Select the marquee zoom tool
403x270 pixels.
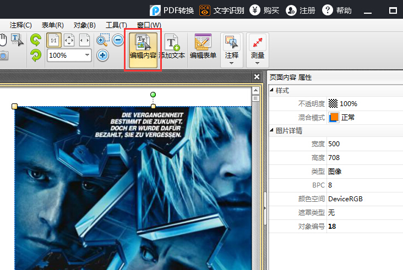click(x=103, y=40)
